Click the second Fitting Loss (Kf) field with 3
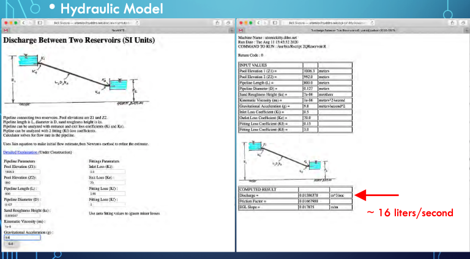Image resolution: width=470 pixels, height=259 pixels. click(x=107, y=205)
